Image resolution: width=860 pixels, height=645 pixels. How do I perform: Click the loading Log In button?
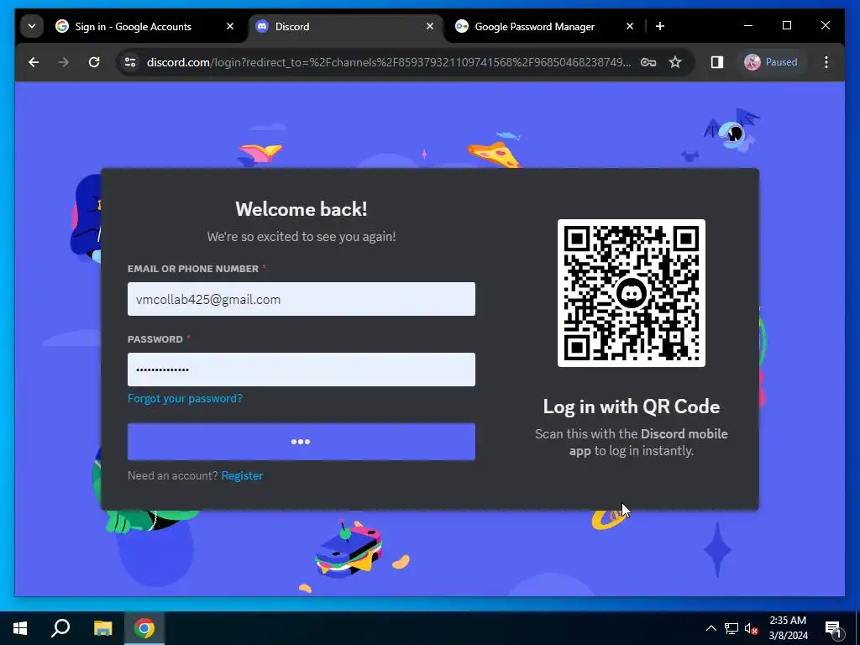point(302,442)
